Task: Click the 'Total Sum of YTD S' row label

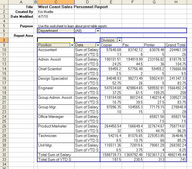Action: [69, 159]
